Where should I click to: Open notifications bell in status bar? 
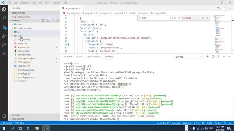tap(230, 123)
